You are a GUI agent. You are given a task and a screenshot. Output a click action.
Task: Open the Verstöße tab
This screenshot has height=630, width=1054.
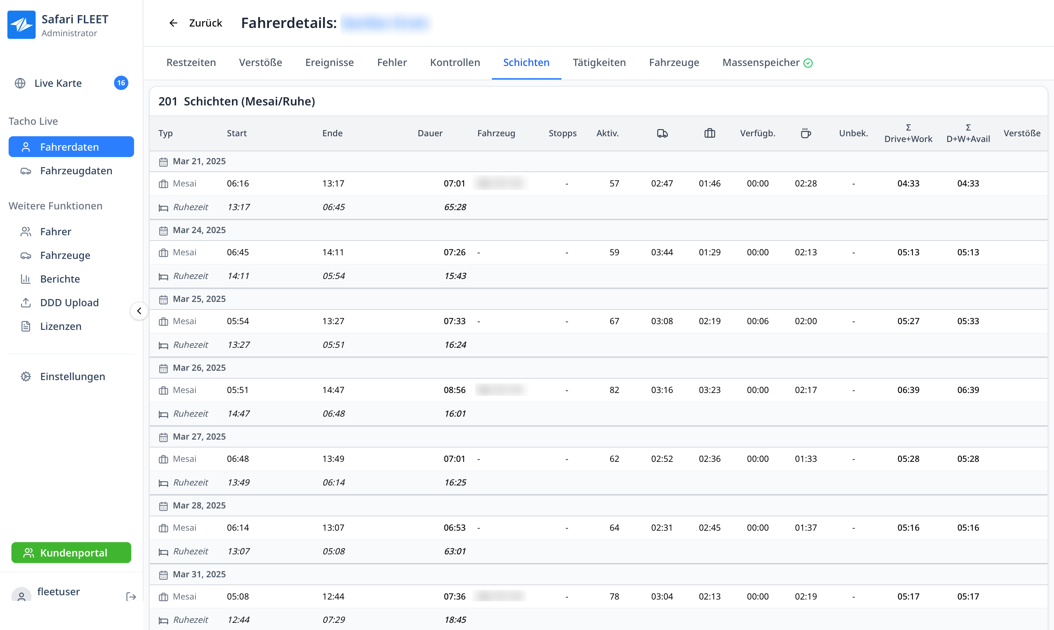(260, 63)
